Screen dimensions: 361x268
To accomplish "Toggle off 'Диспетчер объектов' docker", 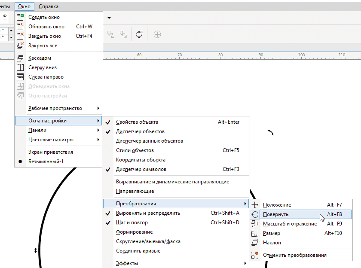I will point(140,131).
